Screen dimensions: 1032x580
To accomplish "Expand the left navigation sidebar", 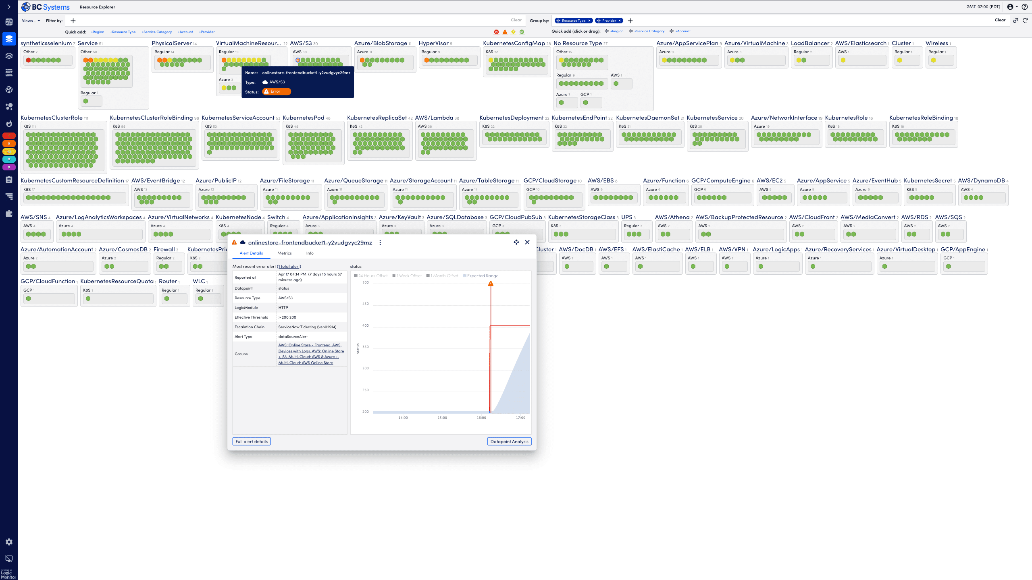I will pos(9,7).
